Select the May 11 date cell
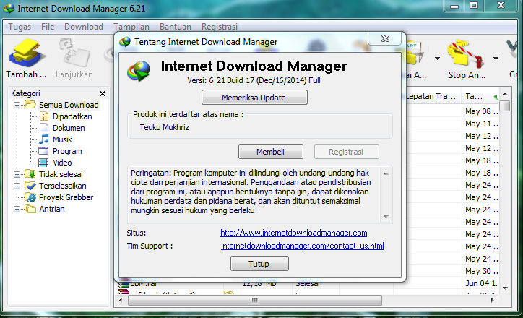 (x=482, y=124)
